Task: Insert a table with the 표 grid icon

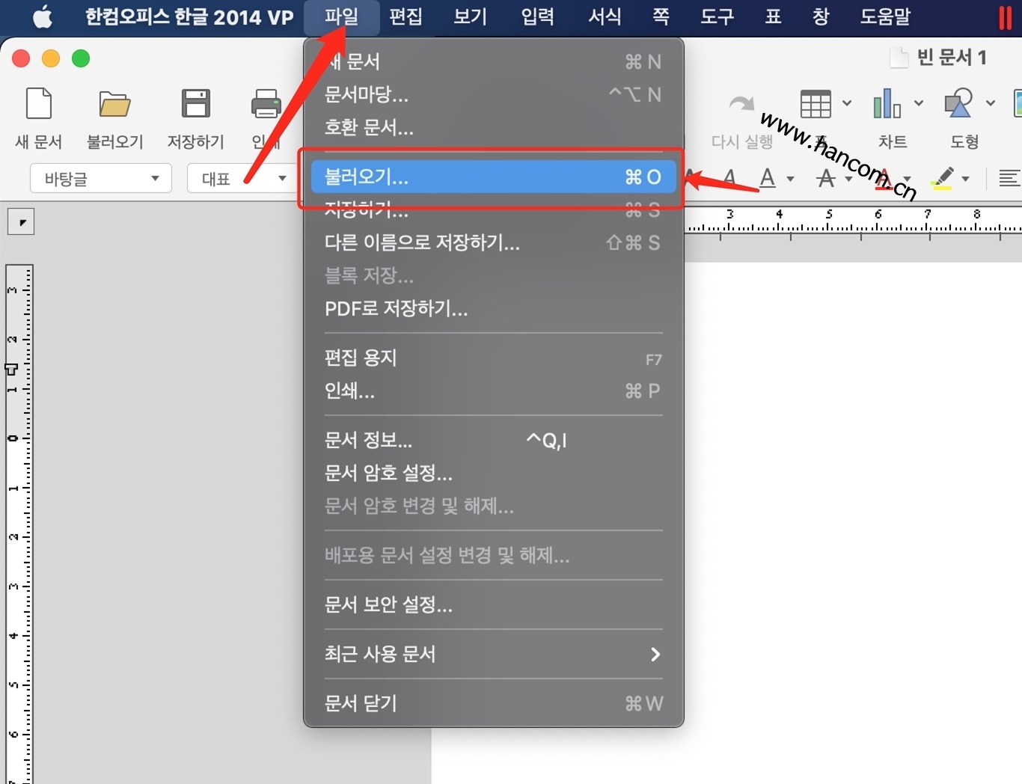Action: 816,104
